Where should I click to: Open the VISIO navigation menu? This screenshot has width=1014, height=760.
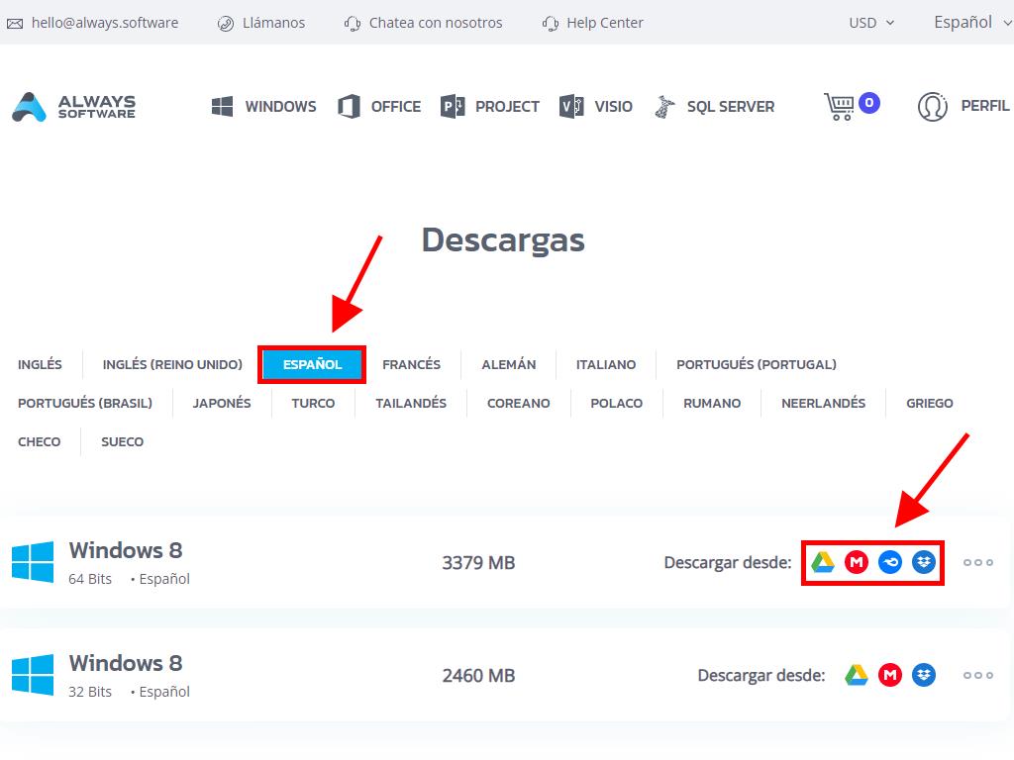(614, 107)
